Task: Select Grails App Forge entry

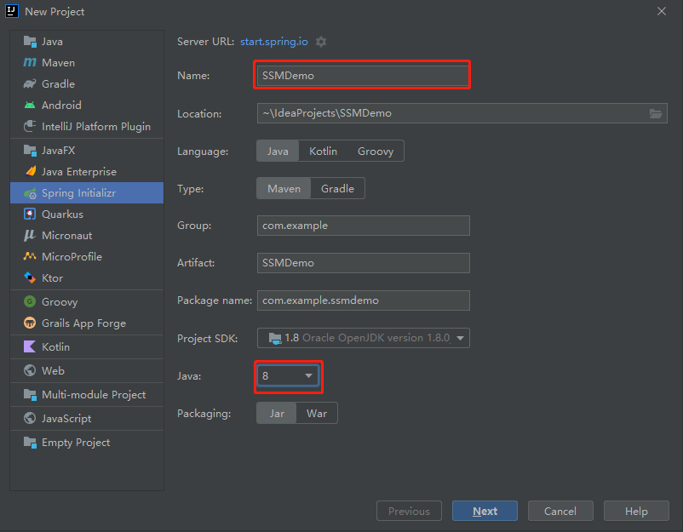Action: click(87, 323)
